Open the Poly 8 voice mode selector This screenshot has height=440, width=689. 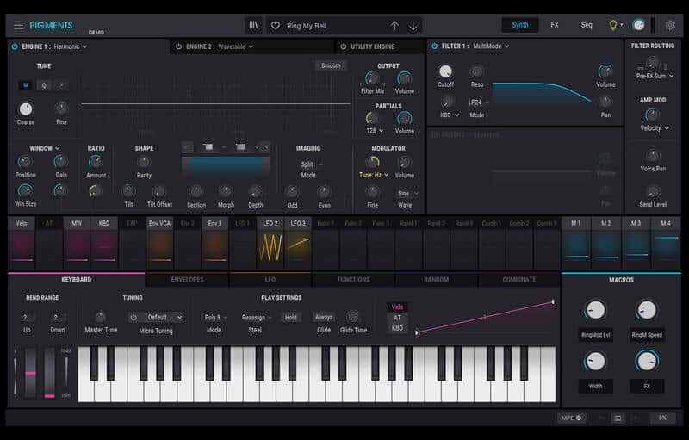click(215, 317)
